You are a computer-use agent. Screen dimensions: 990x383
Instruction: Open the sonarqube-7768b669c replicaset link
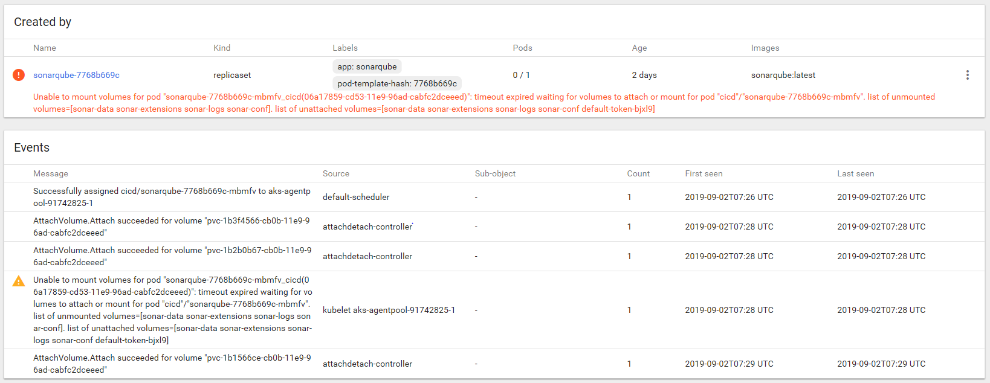point(76,75)
